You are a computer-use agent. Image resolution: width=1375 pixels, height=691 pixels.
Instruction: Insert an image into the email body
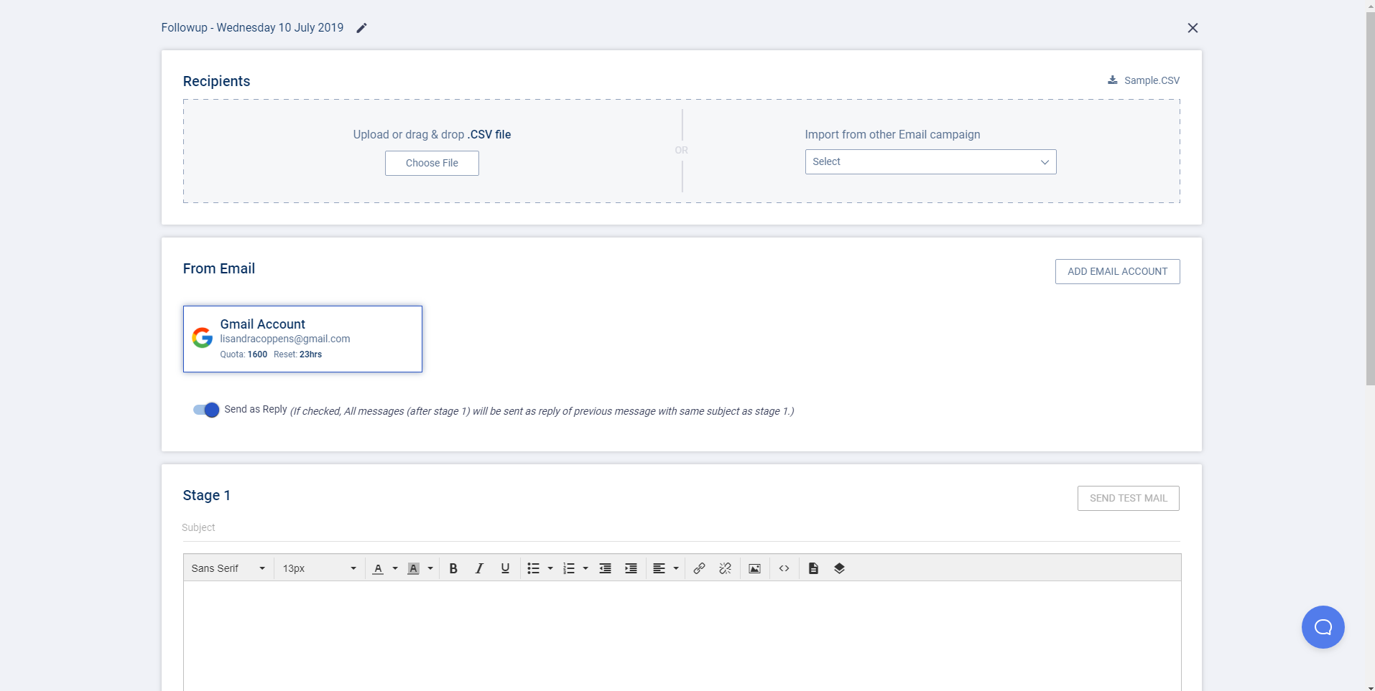[x=754, y=568]
